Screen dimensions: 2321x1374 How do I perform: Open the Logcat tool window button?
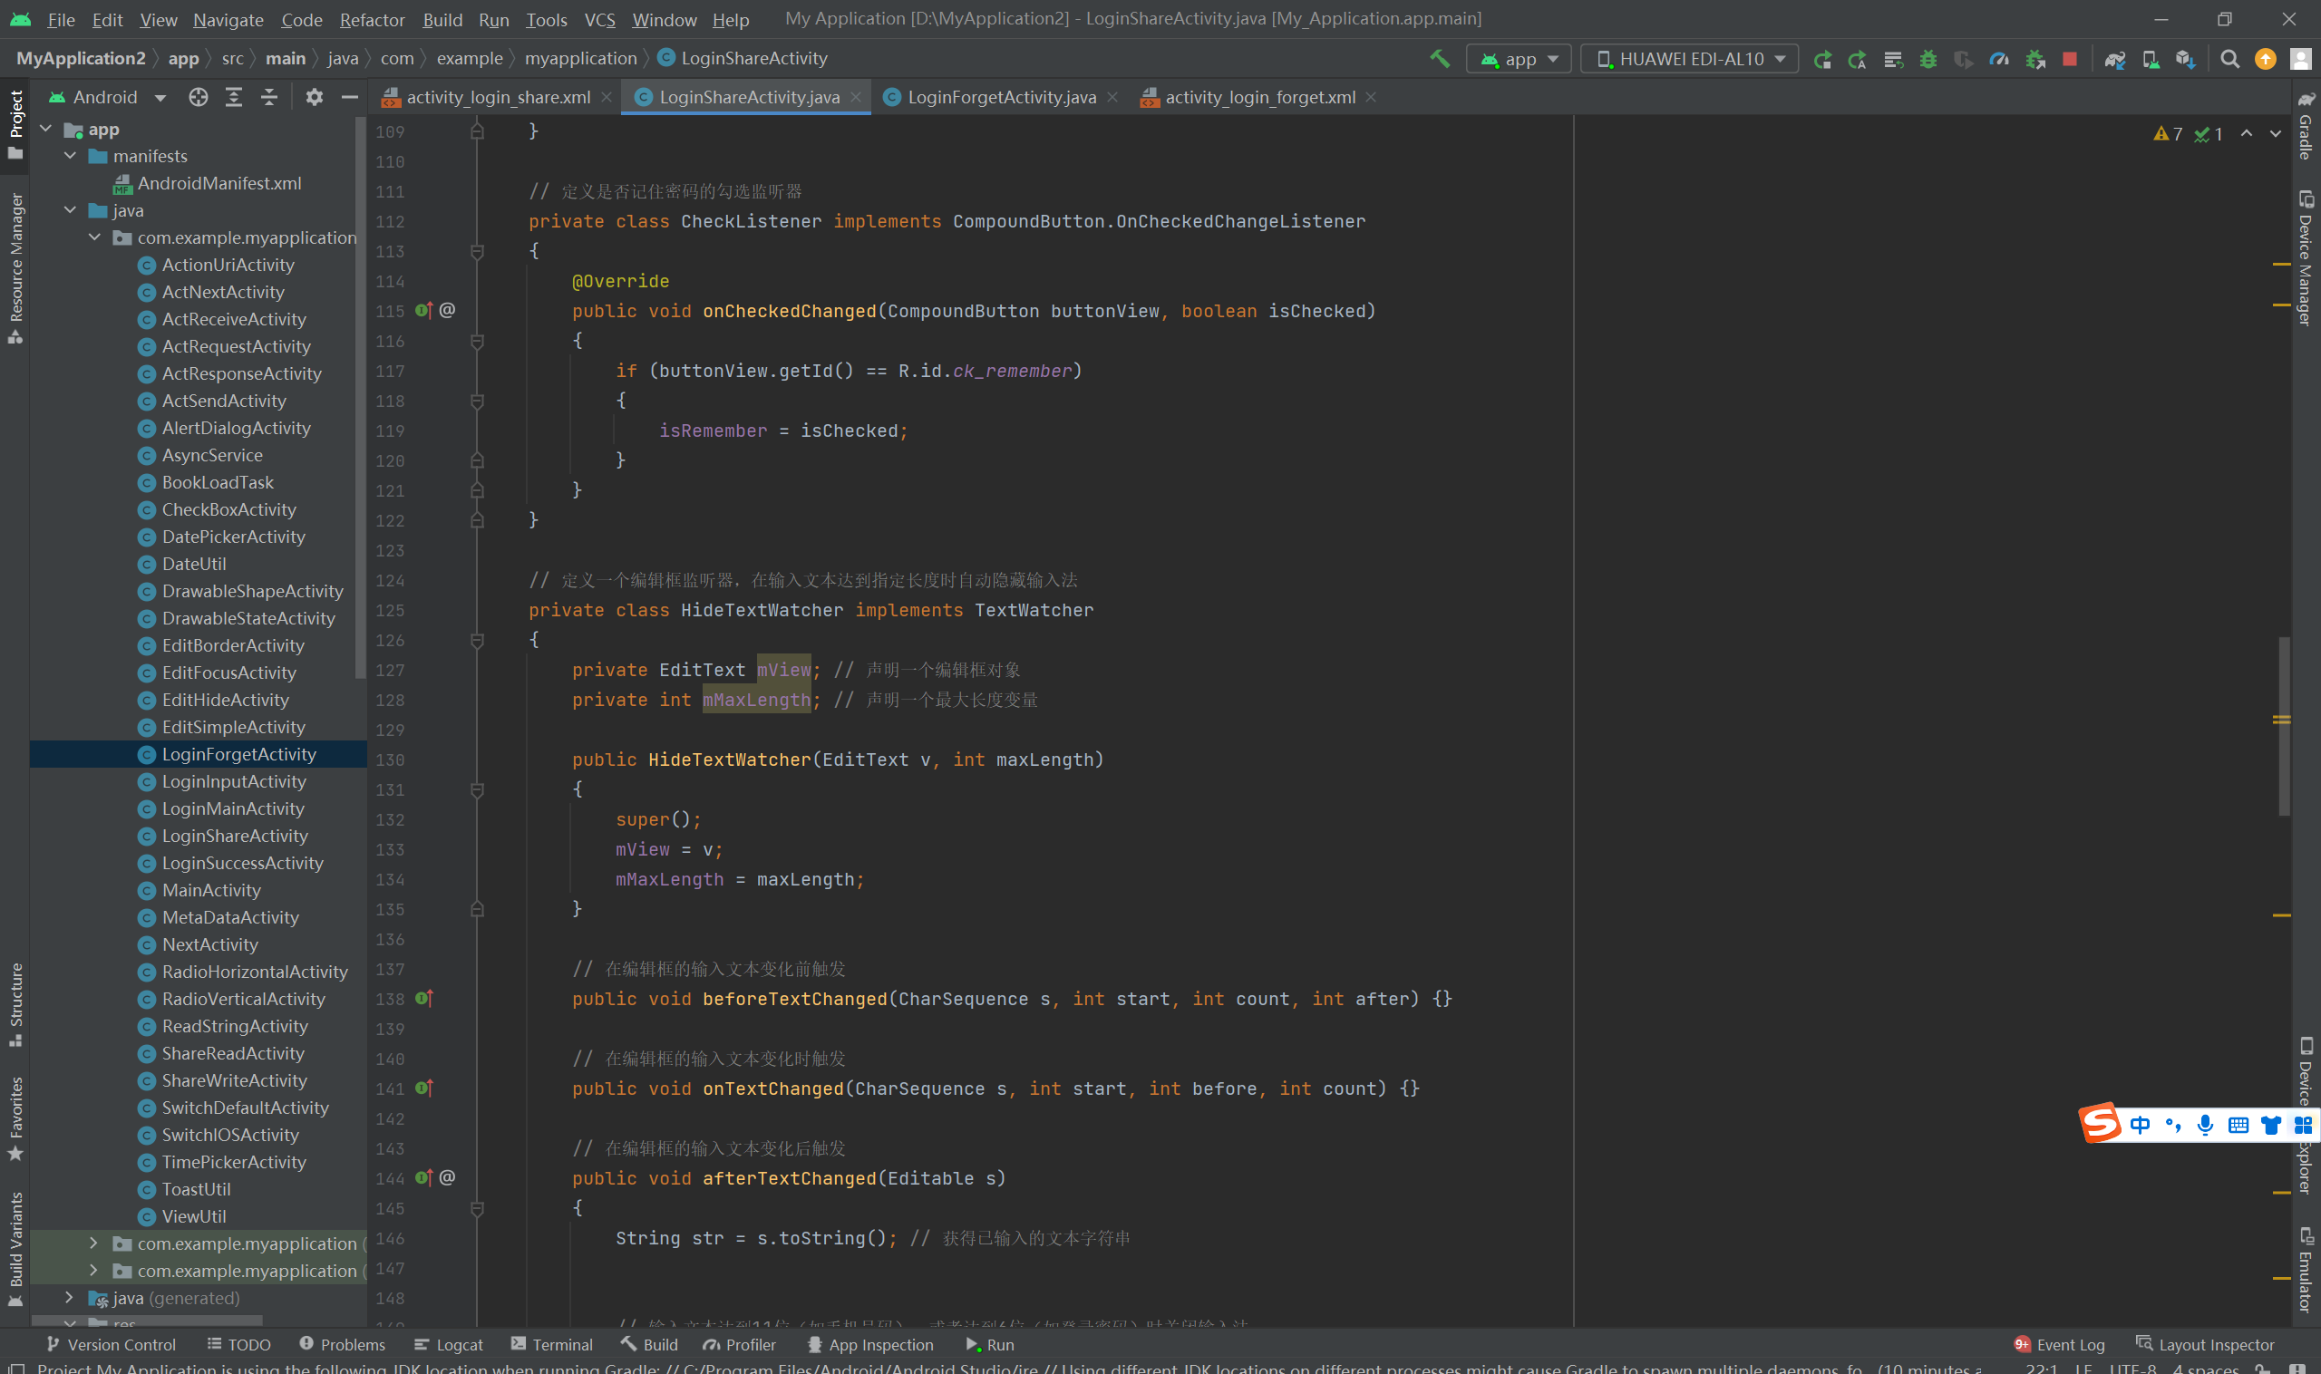448,1344
